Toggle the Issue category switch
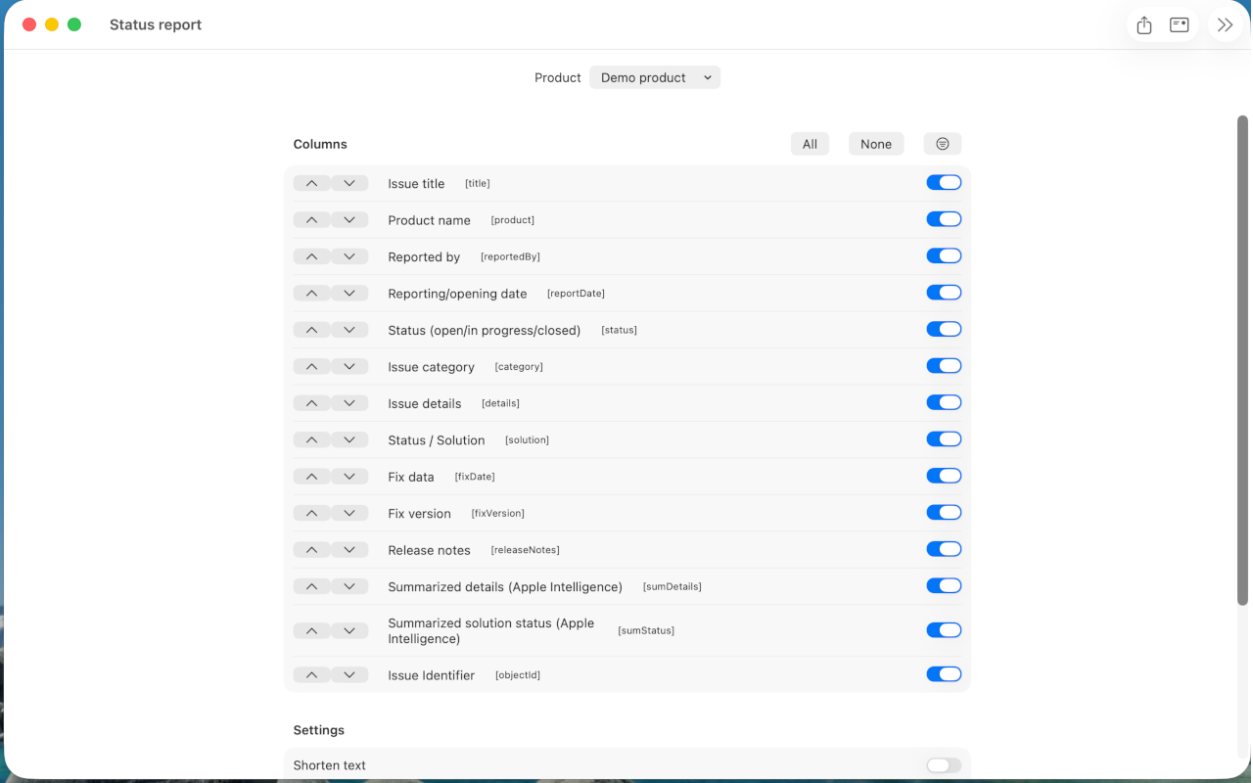 click(x=944, y=366)
